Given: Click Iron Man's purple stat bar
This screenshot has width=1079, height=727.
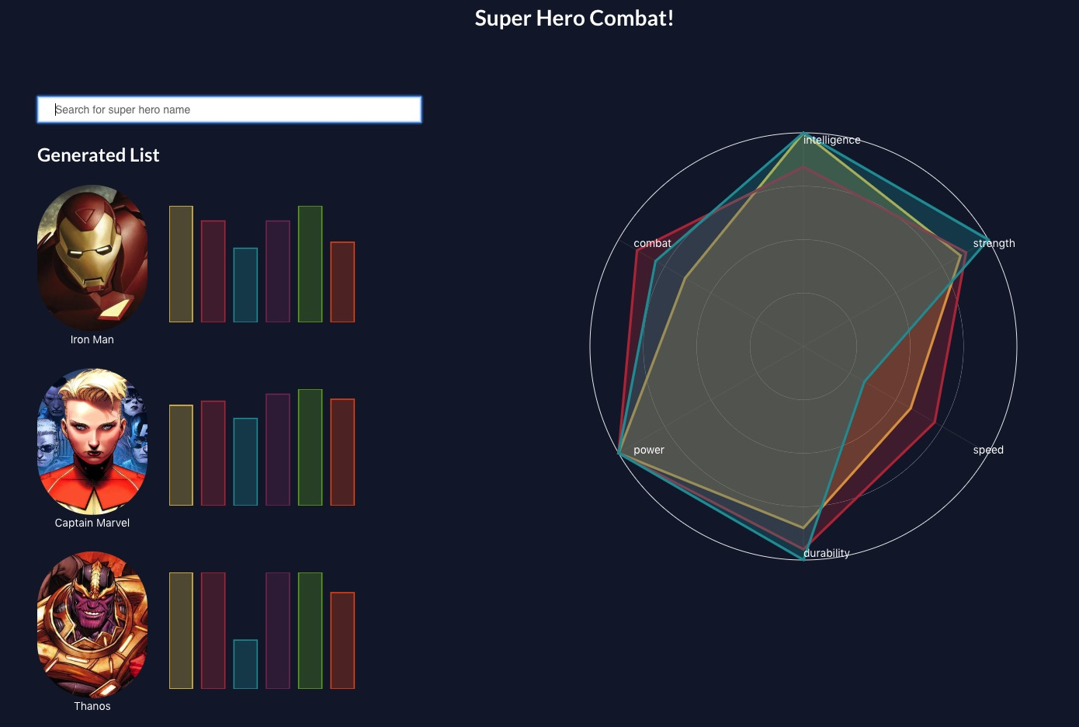Looking at the screenshot, I should click(278, 271).
